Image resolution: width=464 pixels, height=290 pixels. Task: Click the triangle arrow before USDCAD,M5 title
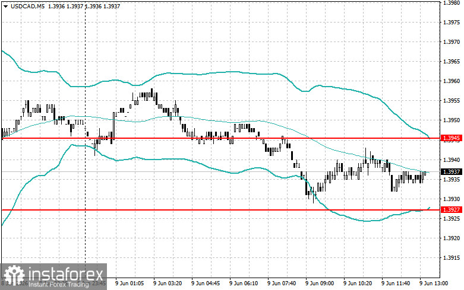[x=5, y=6]
